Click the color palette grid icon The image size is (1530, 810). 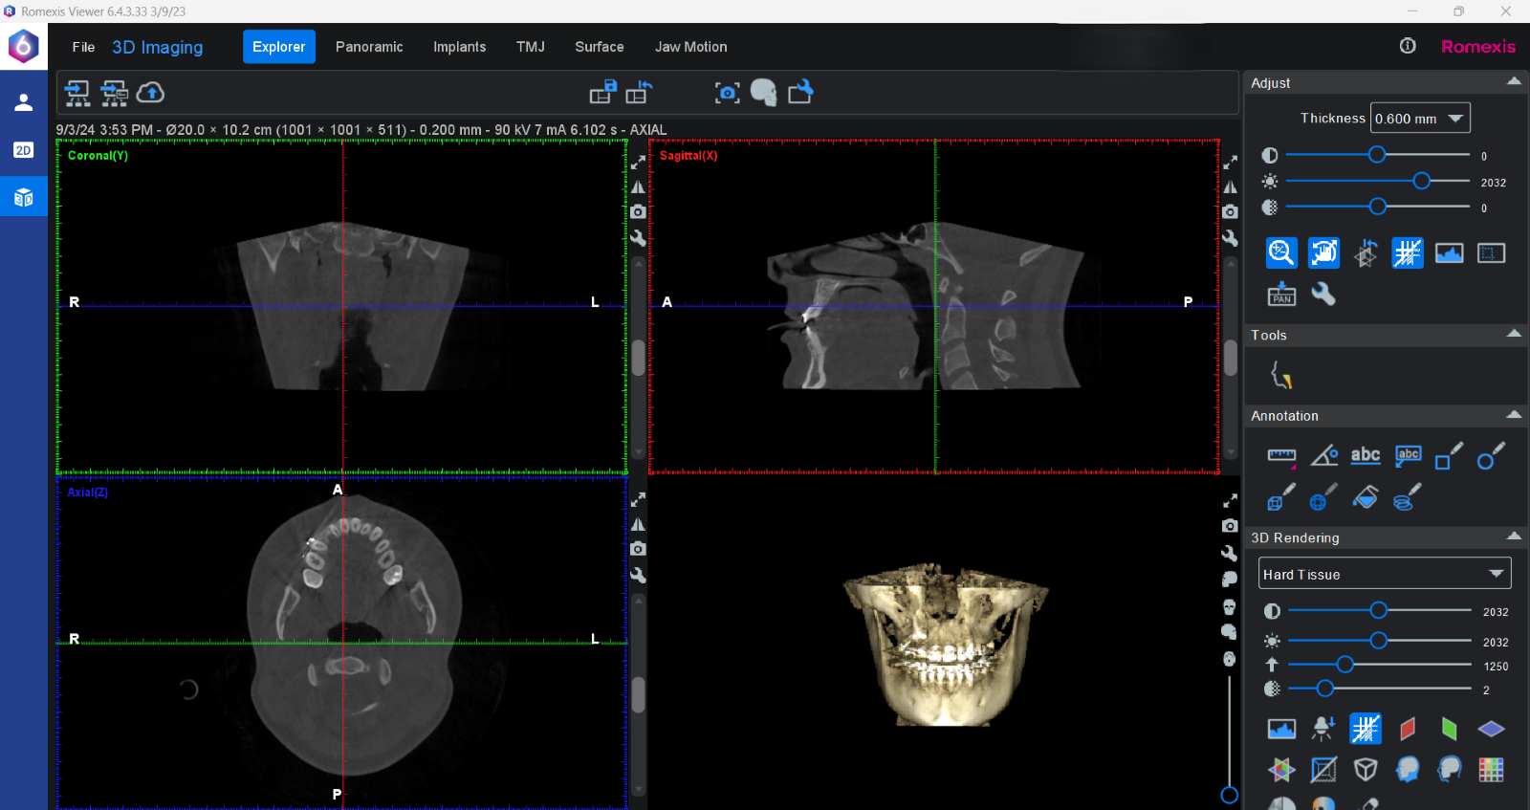(x=1491, y=770)
